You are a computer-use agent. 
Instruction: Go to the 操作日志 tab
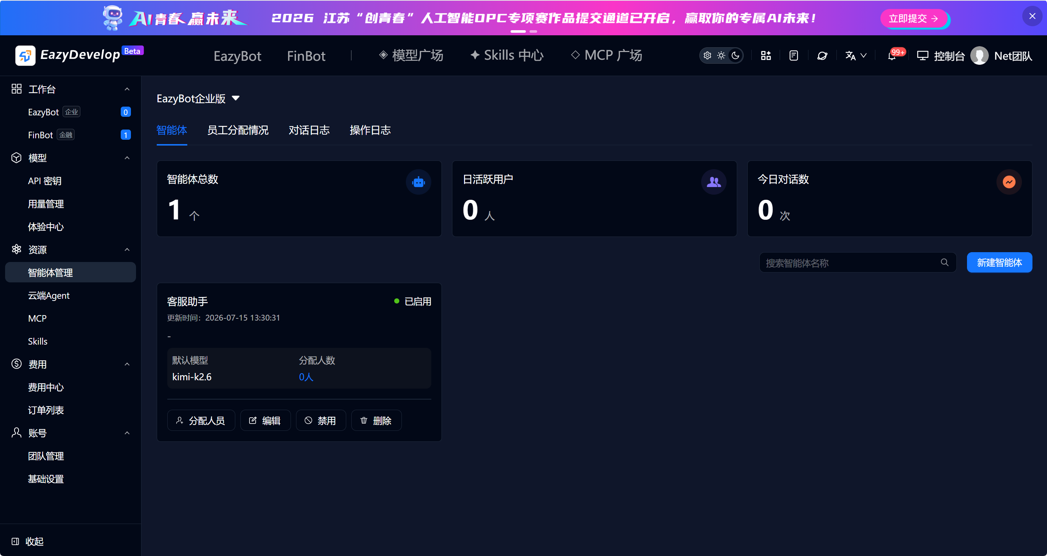pyautogui.click(x=370, y=130)
